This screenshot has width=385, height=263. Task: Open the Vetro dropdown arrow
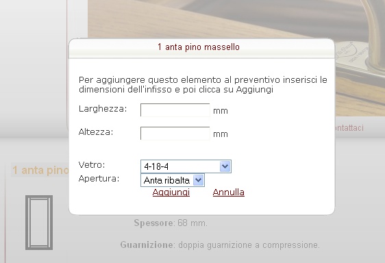(225, 166)
